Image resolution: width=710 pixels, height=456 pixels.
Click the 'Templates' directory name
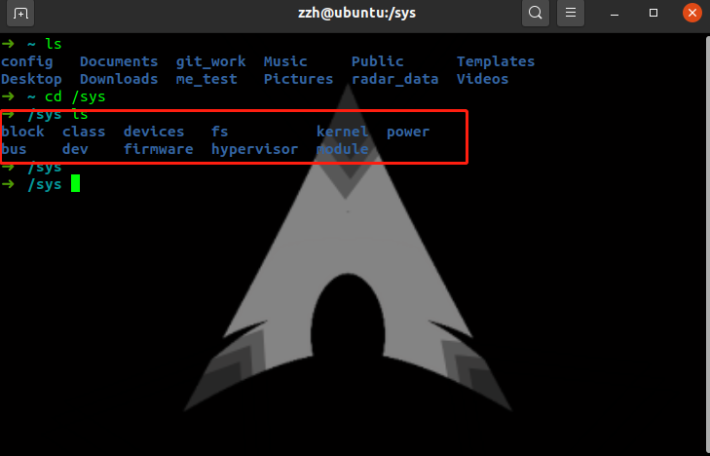496,61
